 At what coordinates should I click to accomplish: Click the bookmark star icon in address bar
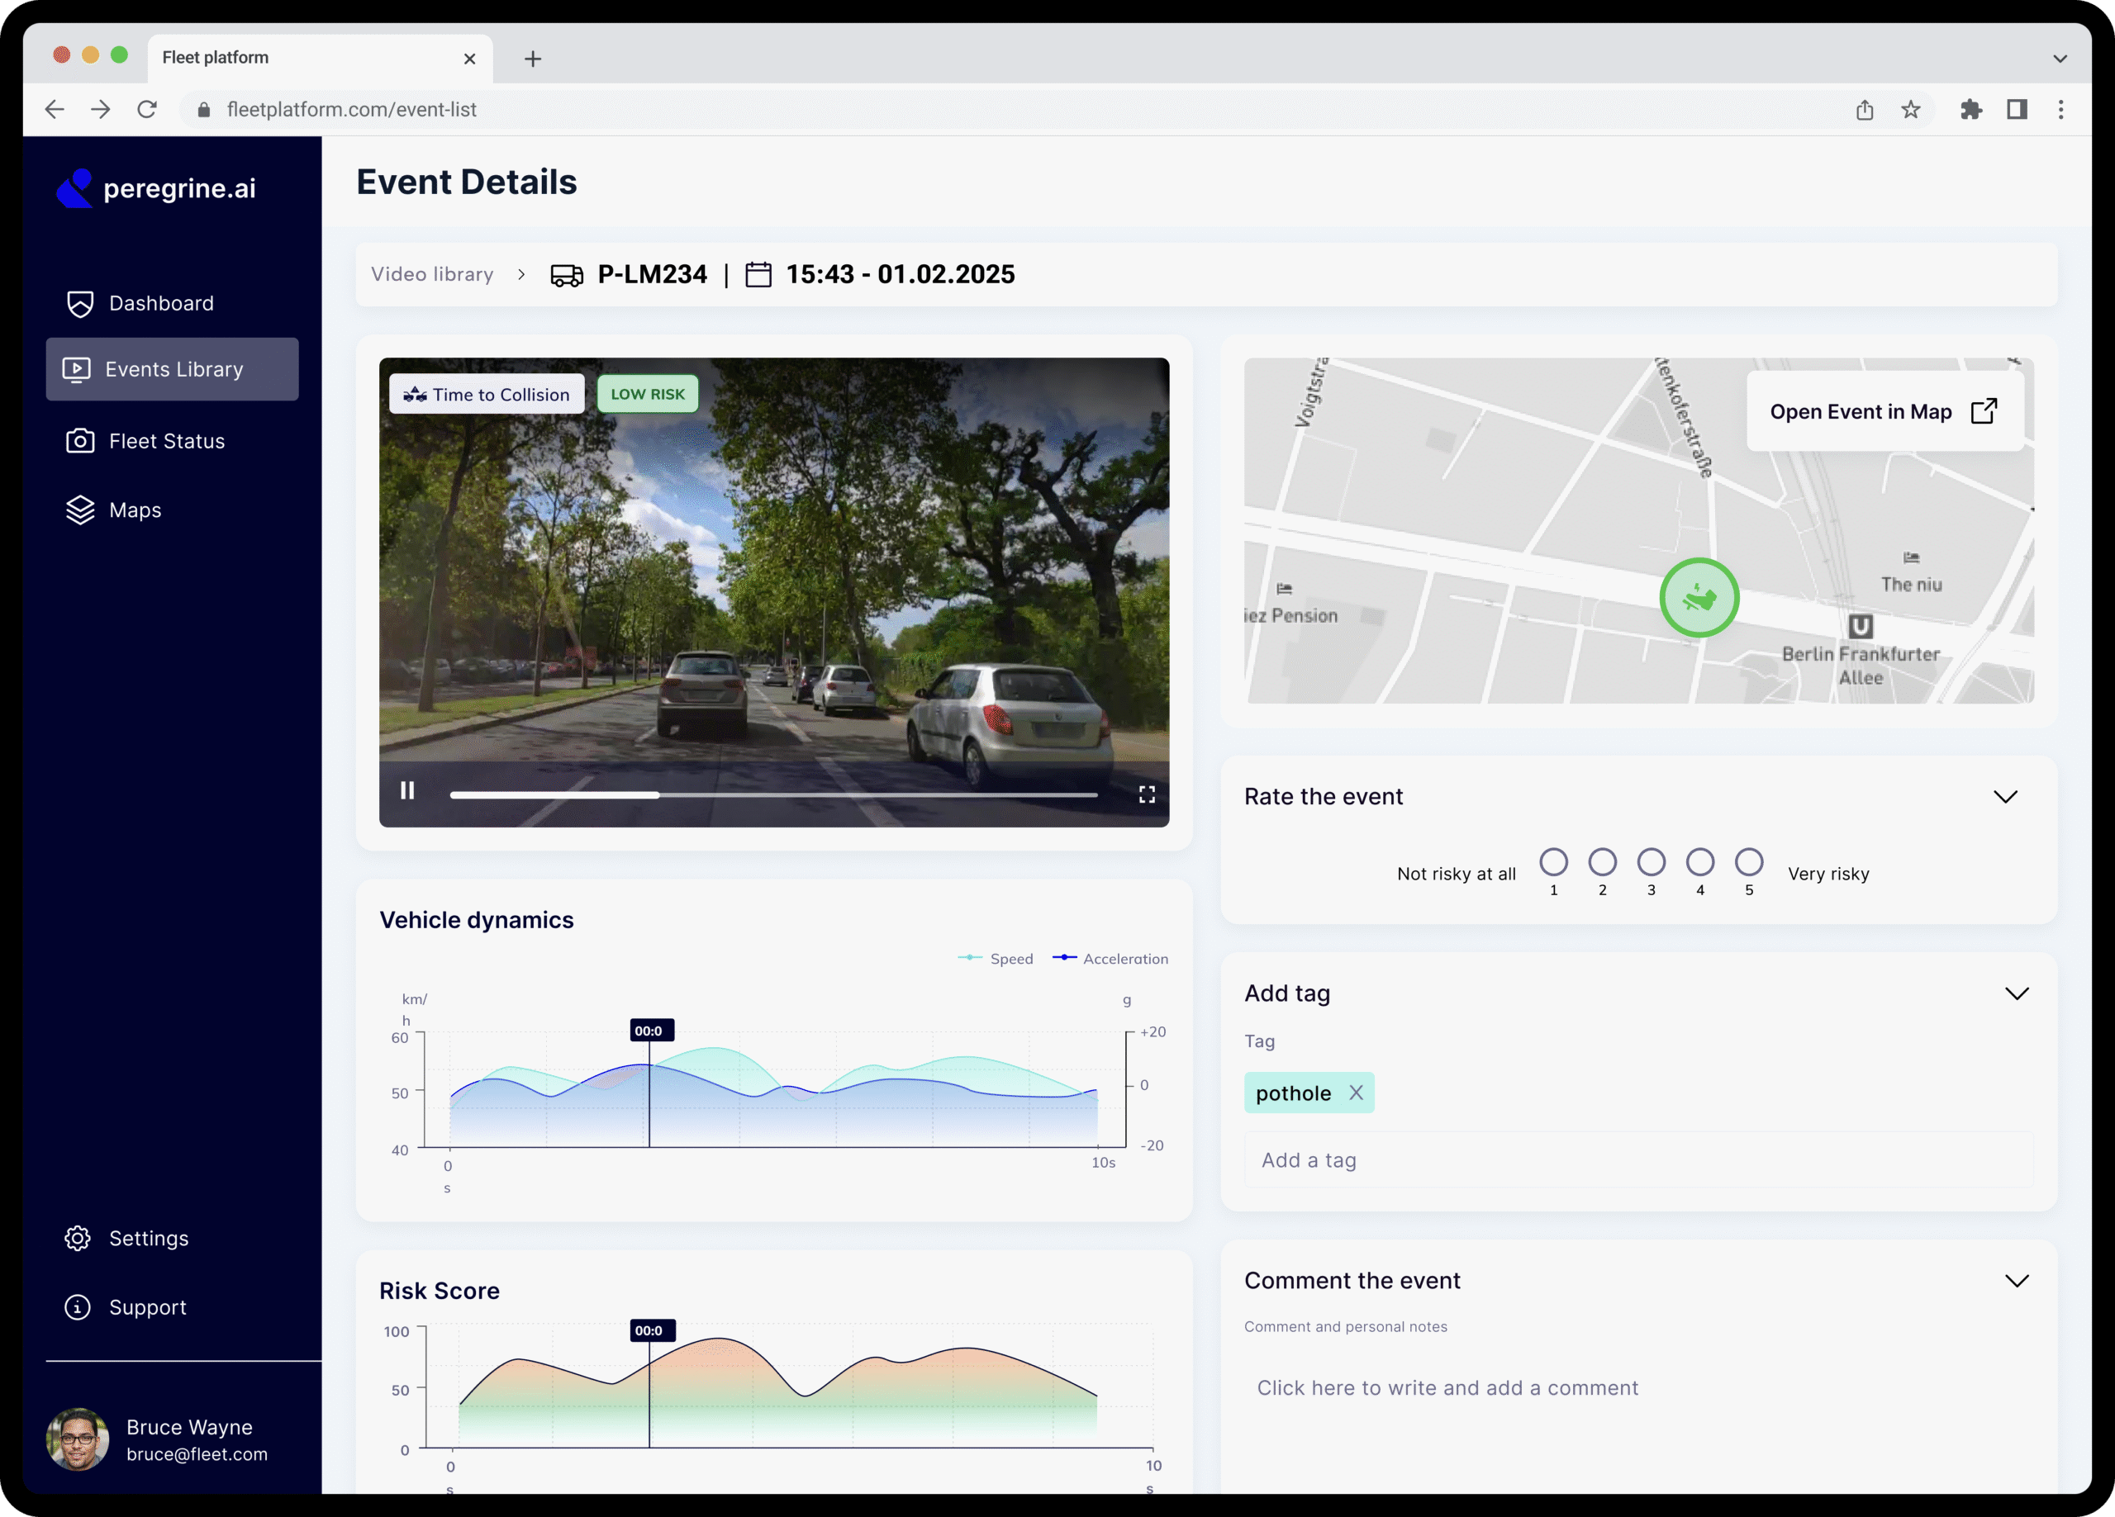coord(1910,110)
